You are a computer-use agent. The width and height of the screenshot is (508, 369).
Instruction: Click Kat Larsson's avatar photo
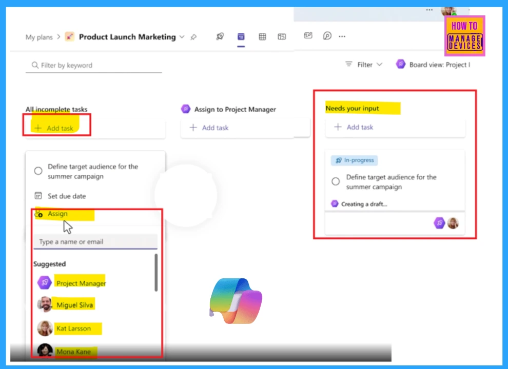(x=45, y=328)
